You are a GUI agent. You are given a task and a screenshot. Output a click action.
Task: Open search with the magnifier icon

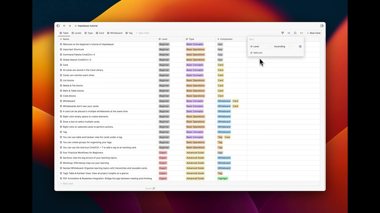pos(295,33)
